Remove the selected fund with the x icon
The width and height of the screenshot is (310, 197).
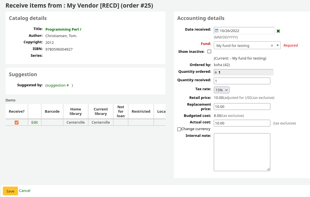tap(272, 46)
